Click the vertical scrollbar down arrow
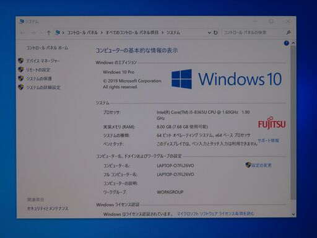 coord(293,214)
